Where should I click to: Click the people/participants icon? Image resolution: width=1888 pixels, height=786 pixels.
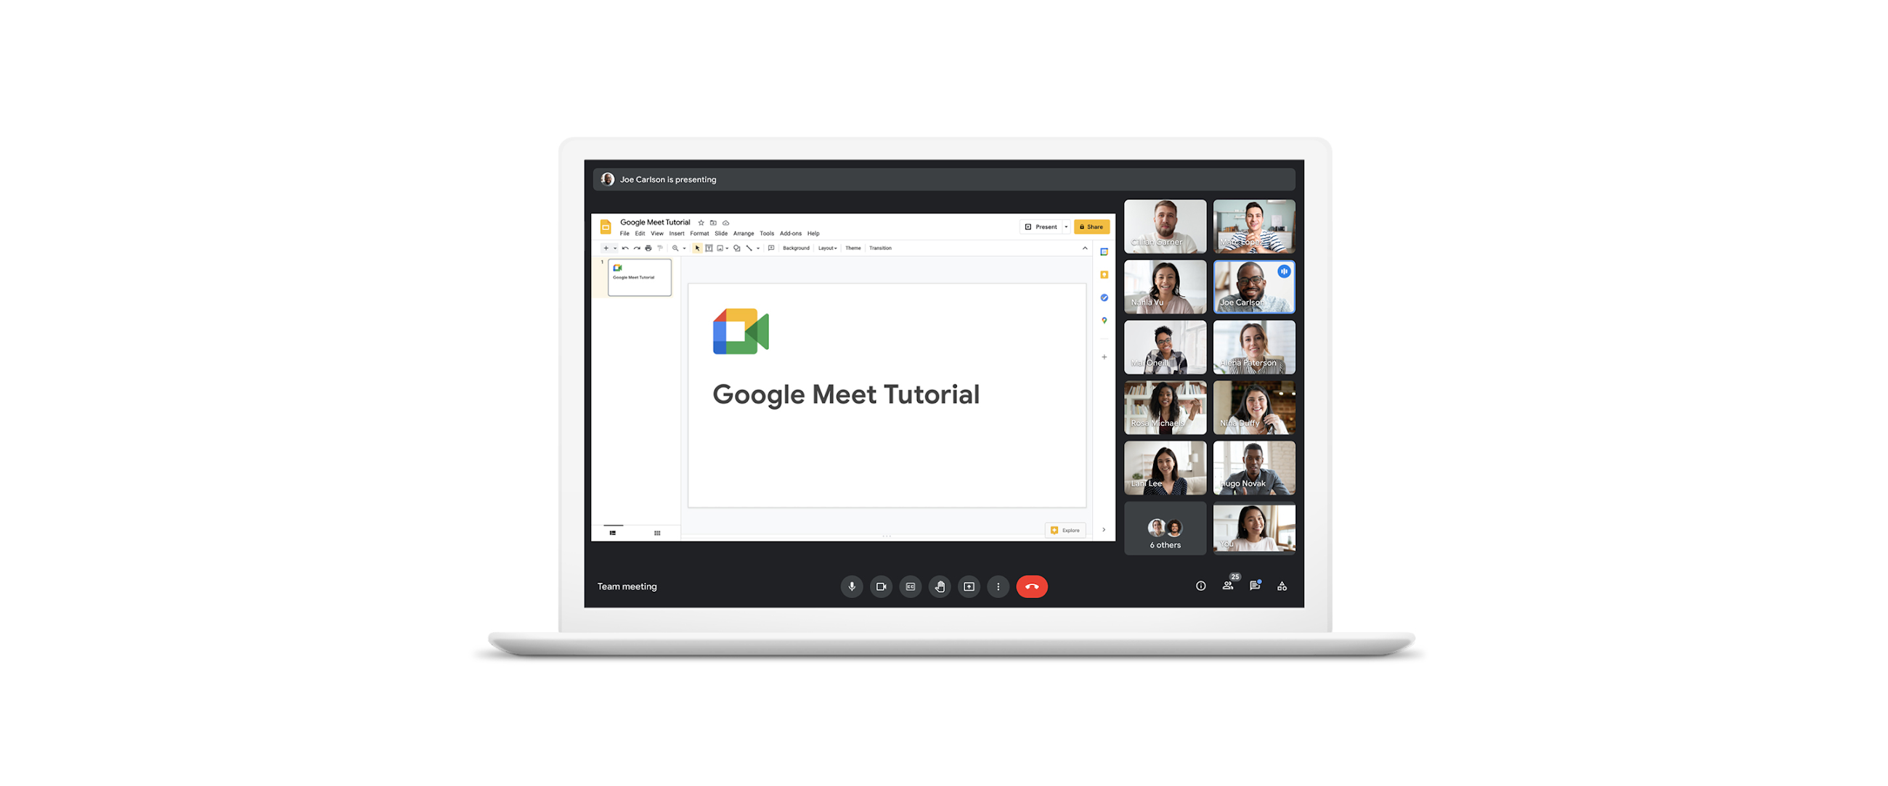(1227, 586)
